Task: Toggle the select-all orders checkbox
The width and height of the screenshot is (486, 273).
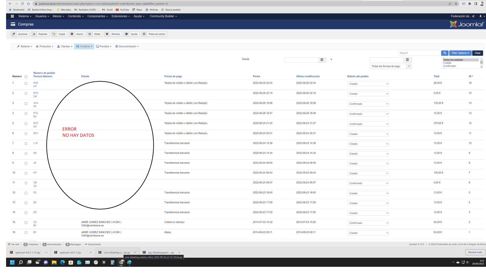Action: click(26, 77)
